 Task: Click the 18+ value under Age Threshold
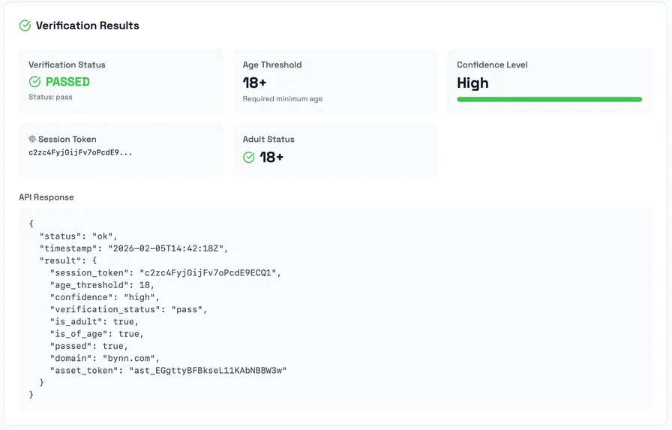[254, 83]
